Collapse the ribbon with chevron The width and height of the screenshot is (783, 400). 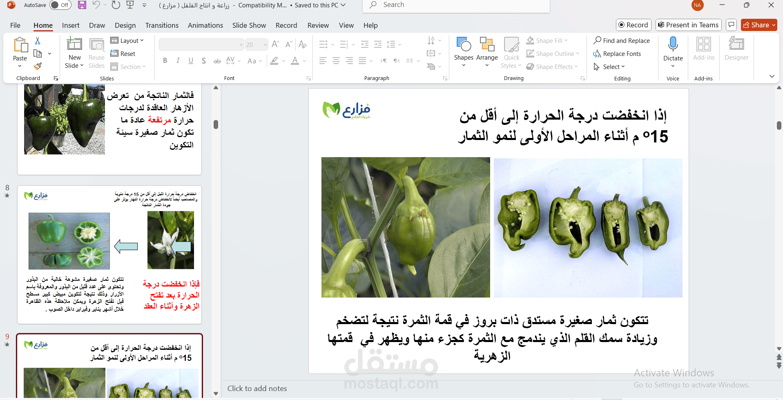click(772, 76)
